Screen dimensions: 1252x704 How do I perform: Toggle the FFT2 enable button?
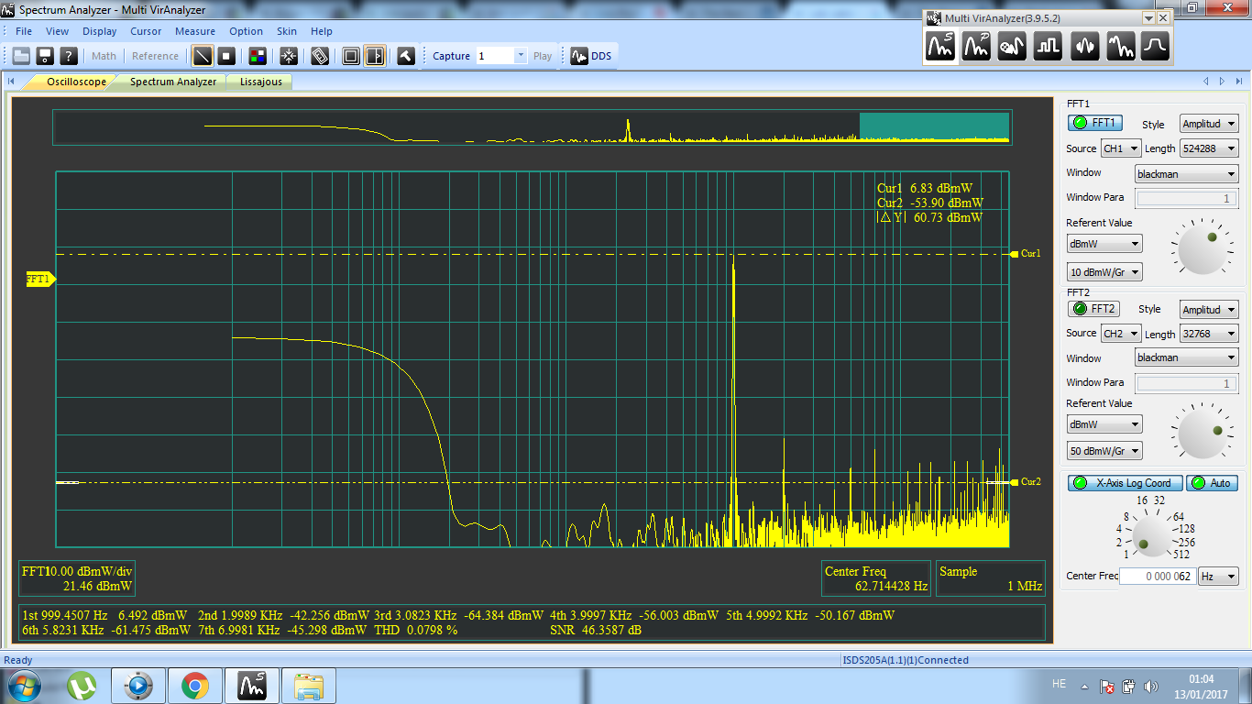1094,309
